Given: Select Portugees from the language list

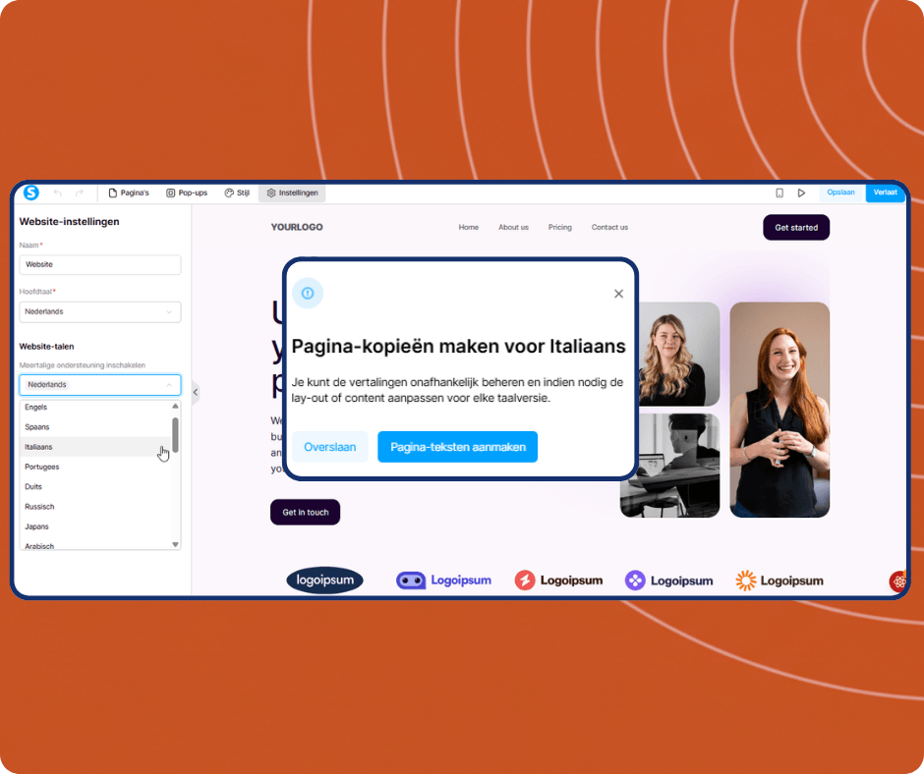Looking at the screenshot, I should (95, 468).
